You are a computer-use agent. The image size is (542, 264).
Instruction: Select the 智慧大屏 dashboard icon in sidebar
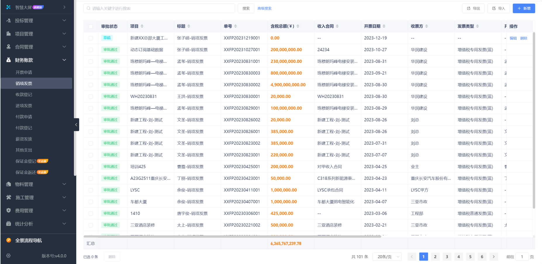[x=8, y=7]
